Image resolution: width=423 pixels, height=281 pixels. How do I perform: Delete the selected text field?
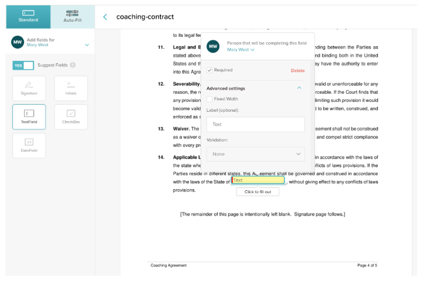pyautogui.click(x=297, y=70)
